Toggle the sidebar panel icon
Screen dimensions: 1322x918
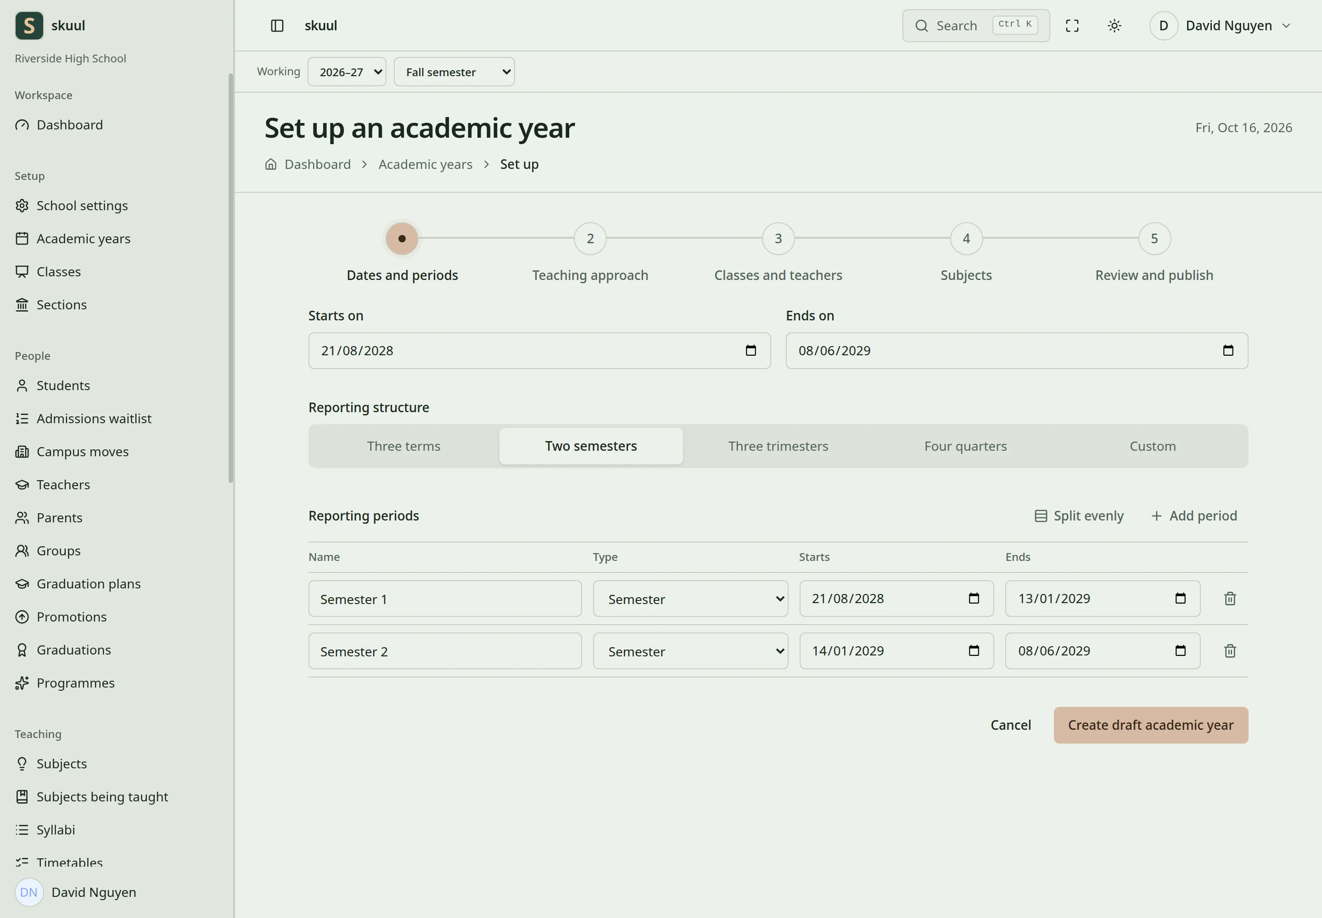(277, 26)
